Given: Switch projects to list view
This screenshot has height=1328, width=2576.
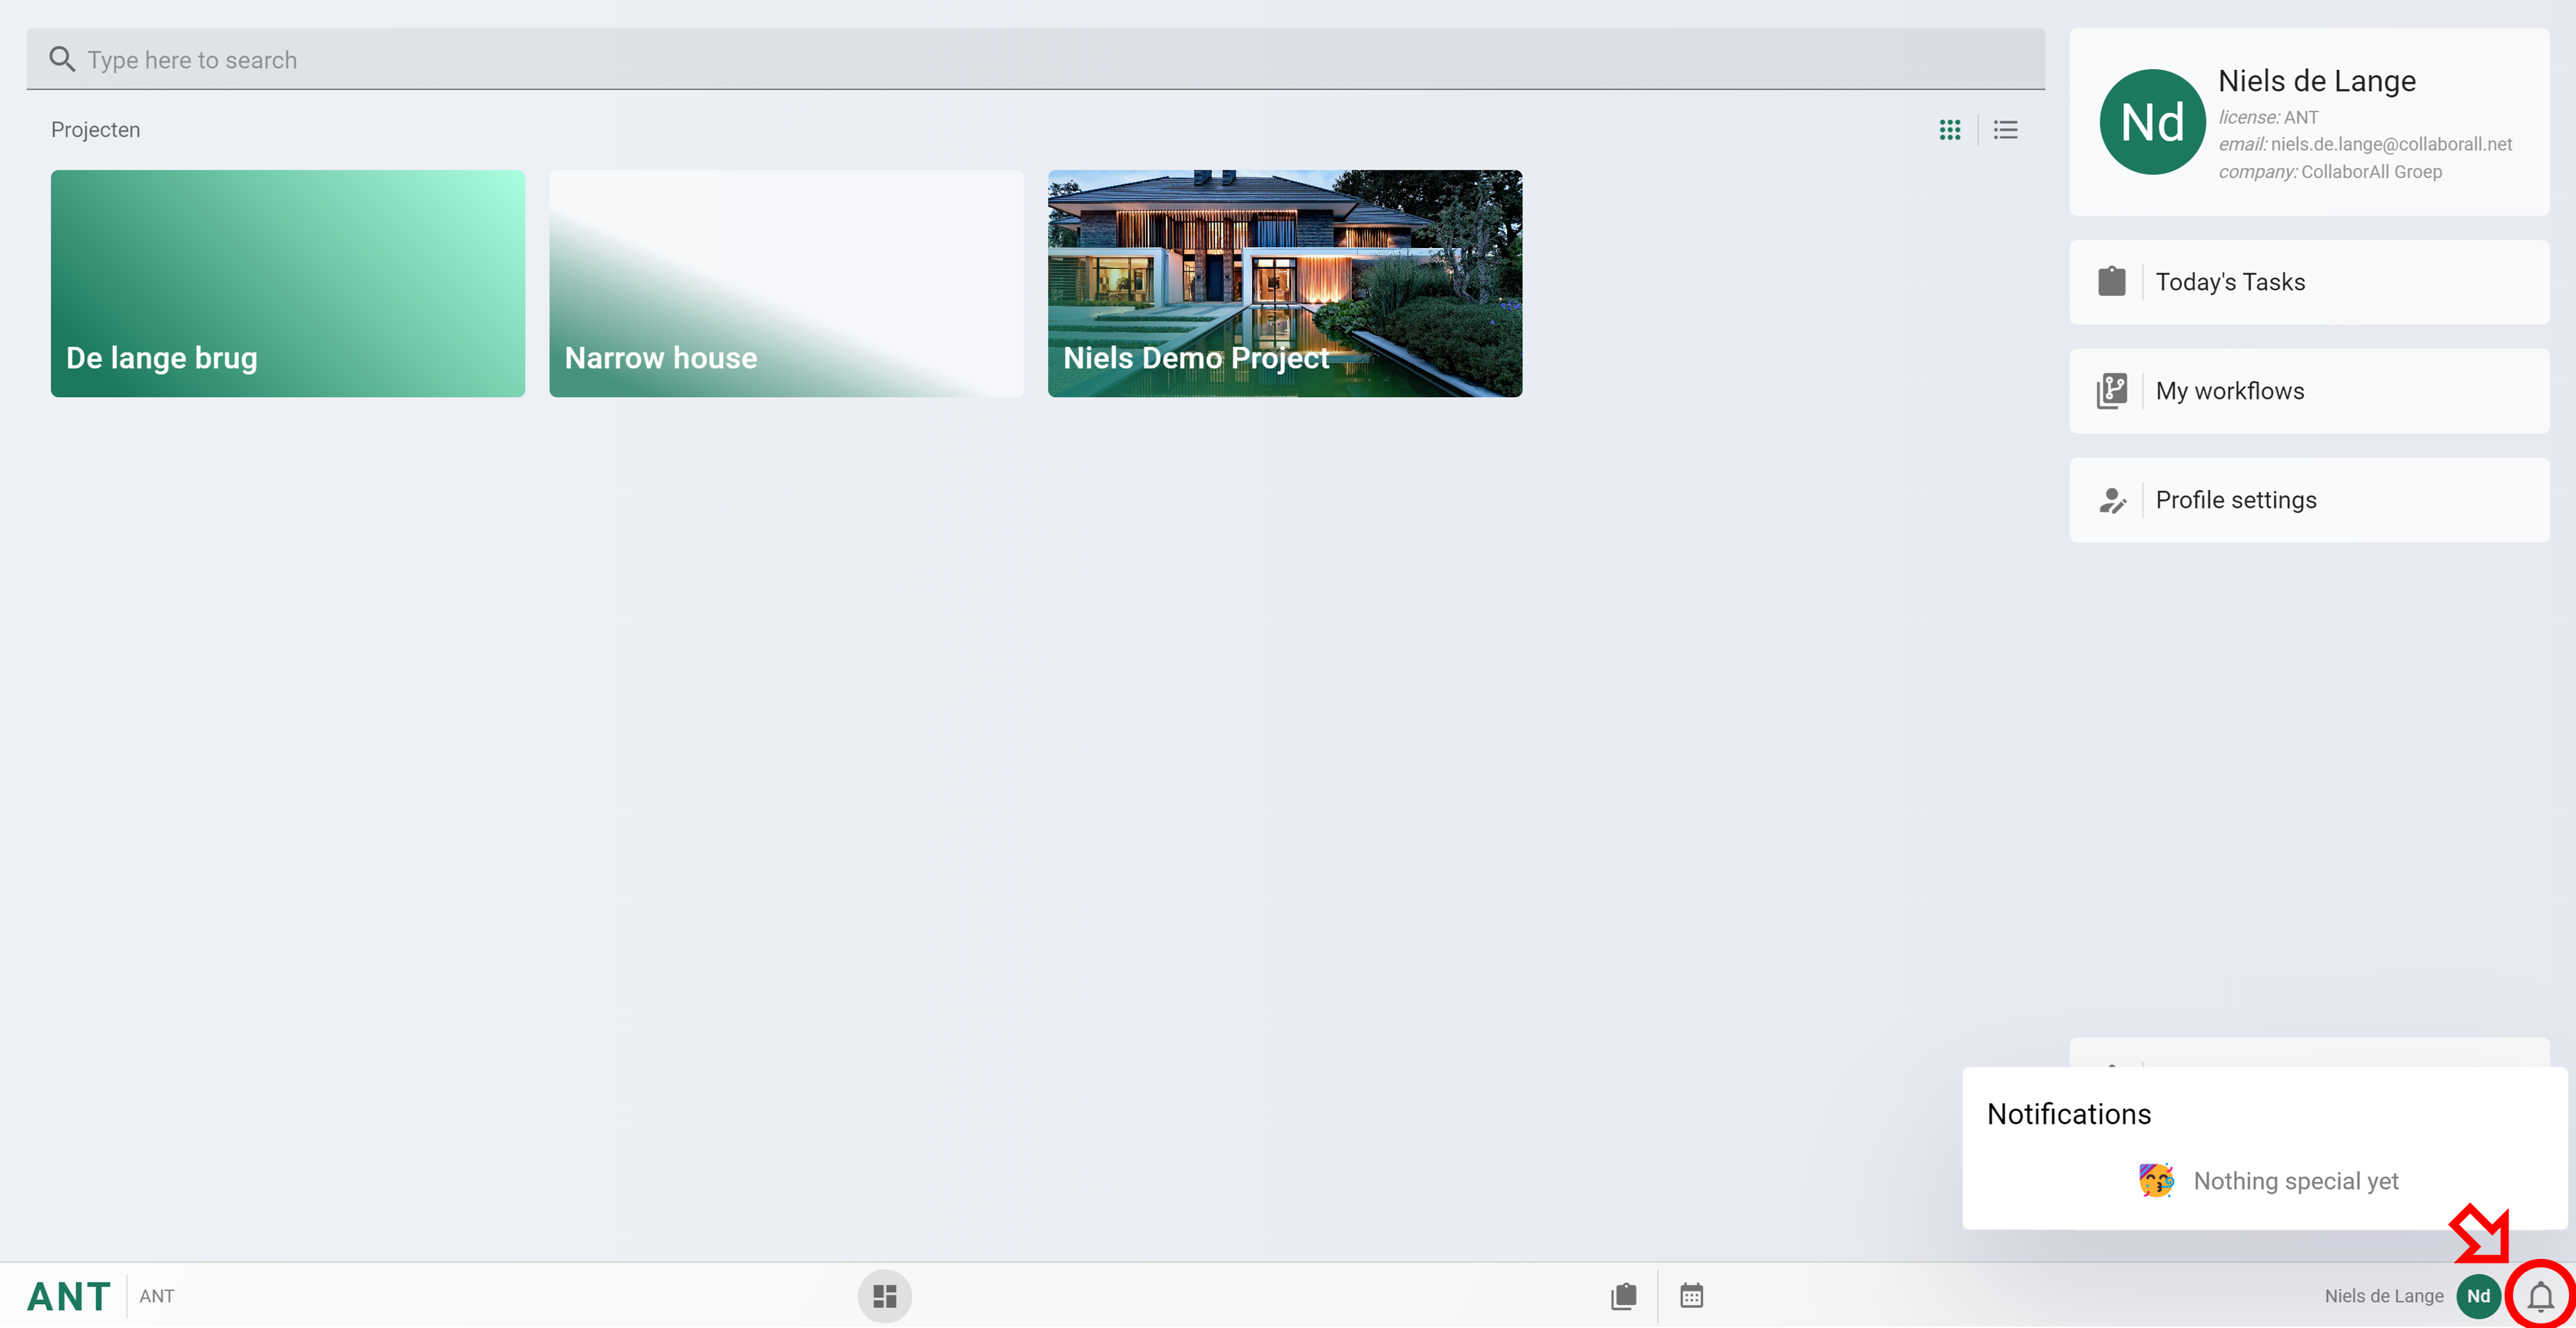Looking at the screenshot, I should click(2005, 130).
